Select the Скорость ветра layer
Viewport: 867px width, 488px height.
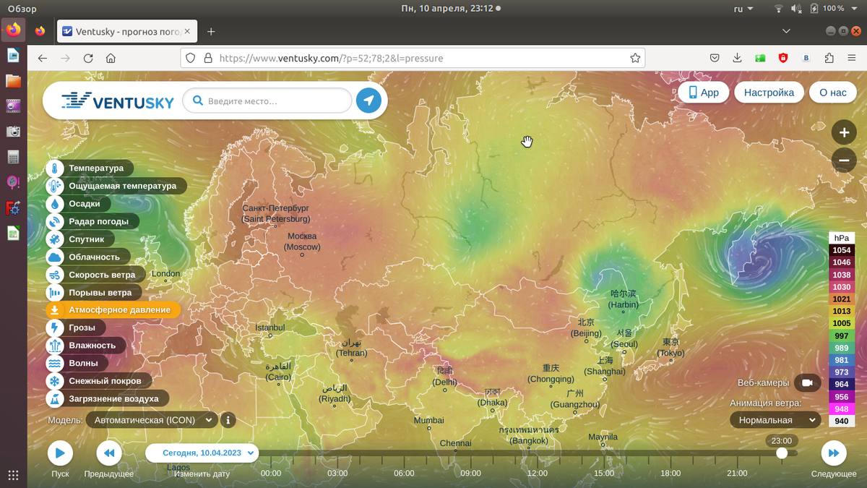click(95, 275)
